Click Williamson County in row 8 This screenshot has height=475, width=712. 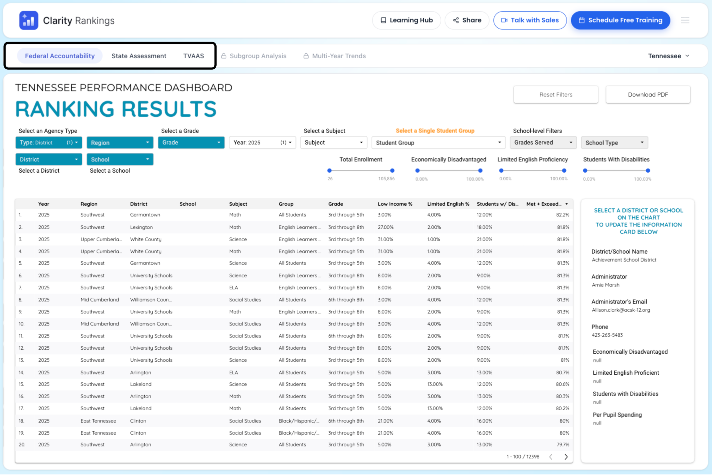point(151,300)
